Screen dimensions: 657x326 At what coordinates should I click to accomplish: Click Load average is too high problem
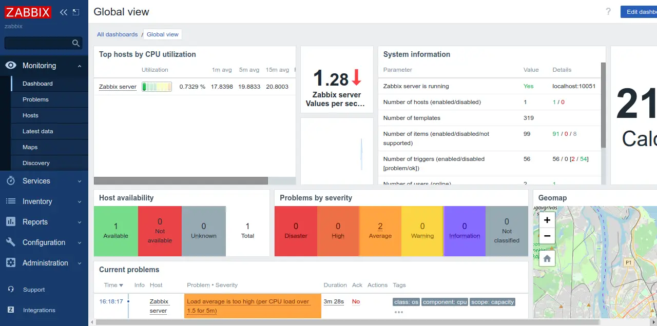[248, 306]
